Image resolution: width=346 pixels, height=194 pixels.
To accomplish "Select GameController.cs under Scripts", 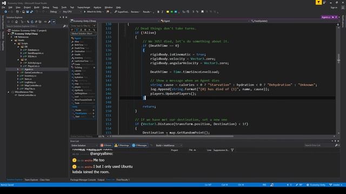I will pos(34,72).
